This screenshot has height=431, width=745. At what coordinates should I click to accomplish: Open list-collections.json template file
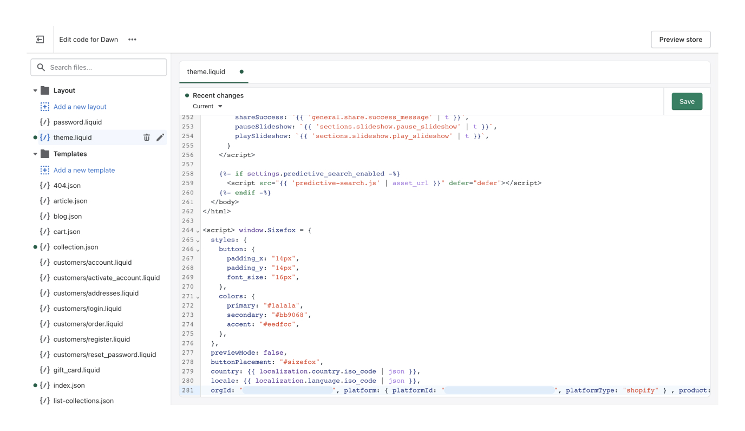pyautogui.click(x=83, y=401)
